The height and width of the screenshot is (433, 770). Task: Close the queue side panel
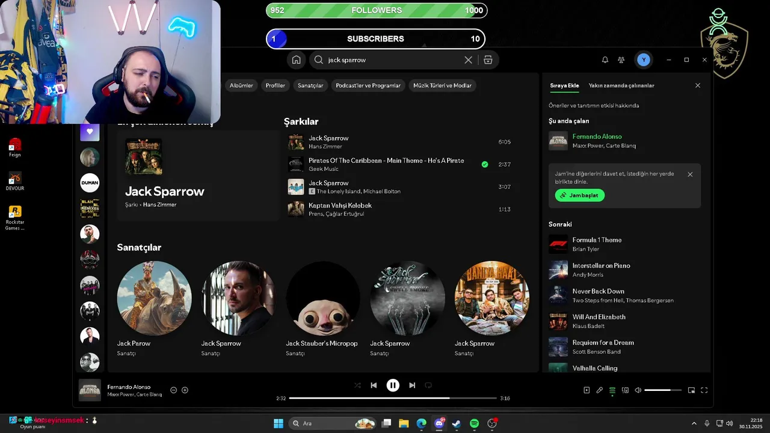(x=698, y=85)
